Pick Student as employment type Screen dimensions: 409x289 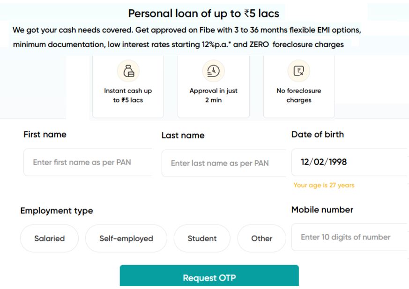click(x=202, y=238)
